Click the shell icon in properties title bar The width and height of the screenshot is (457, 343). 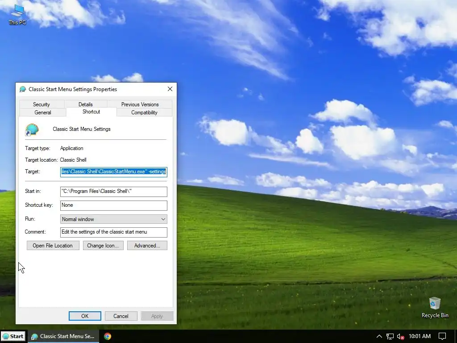[x=22, y=89]
